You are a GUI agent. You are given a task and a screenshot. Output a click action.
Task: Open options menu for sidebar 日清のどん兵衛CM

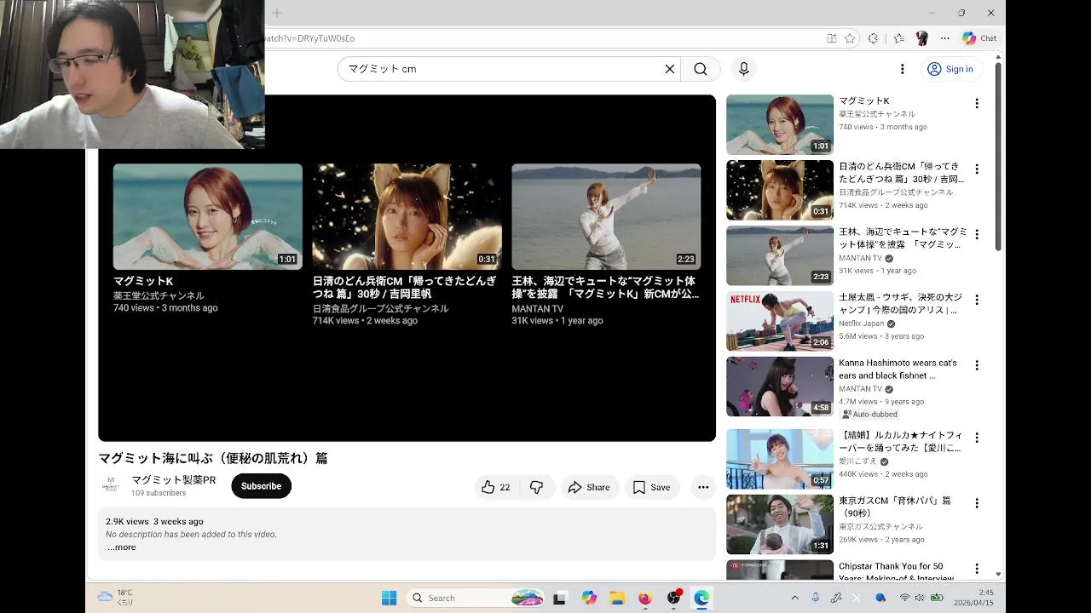(977, 169)
